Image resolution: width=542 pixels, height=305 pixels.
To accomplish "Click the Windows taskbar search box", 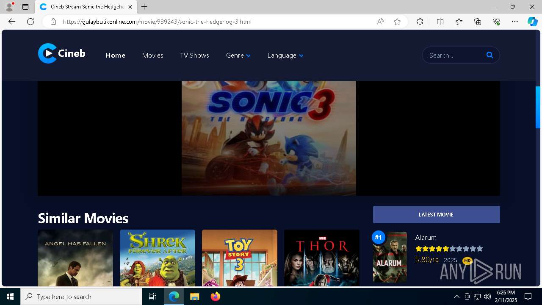I will 81,297.
